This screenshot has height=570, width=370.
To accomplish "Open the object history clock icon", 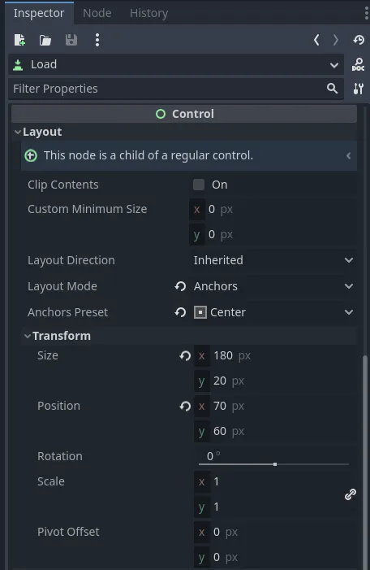I will [359, 40].
